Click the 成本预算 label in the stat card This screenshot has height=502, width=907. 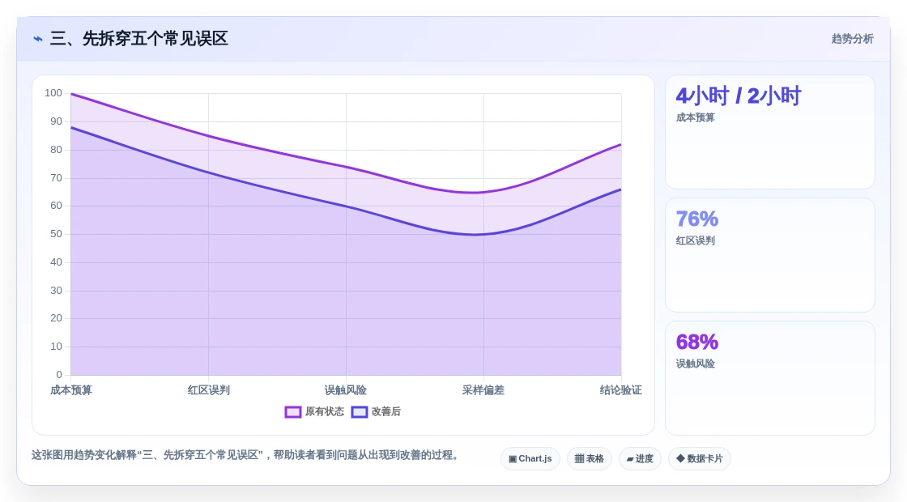pos(696,117)
